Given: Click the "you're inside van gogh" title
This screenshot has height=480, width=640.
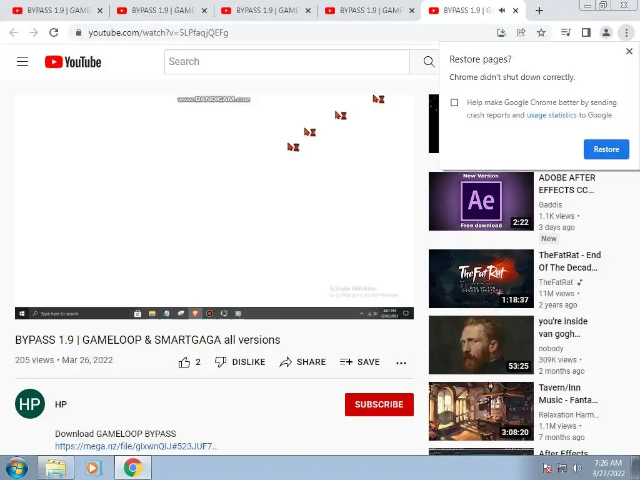Looking at the screenshot, I should [x=563, y=327].
